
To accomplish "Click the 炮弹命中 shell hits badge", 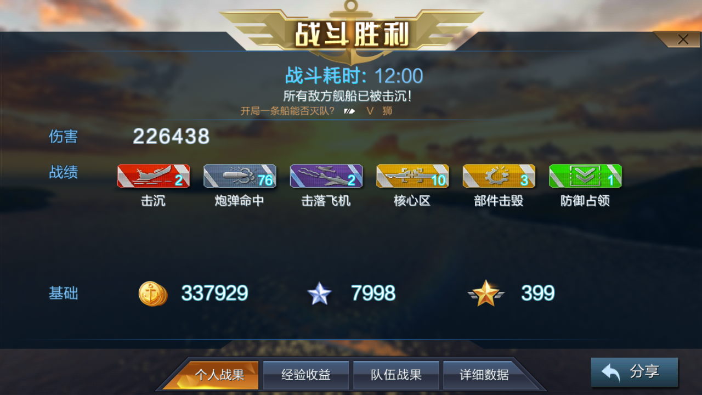I will (x=240, y=176).
